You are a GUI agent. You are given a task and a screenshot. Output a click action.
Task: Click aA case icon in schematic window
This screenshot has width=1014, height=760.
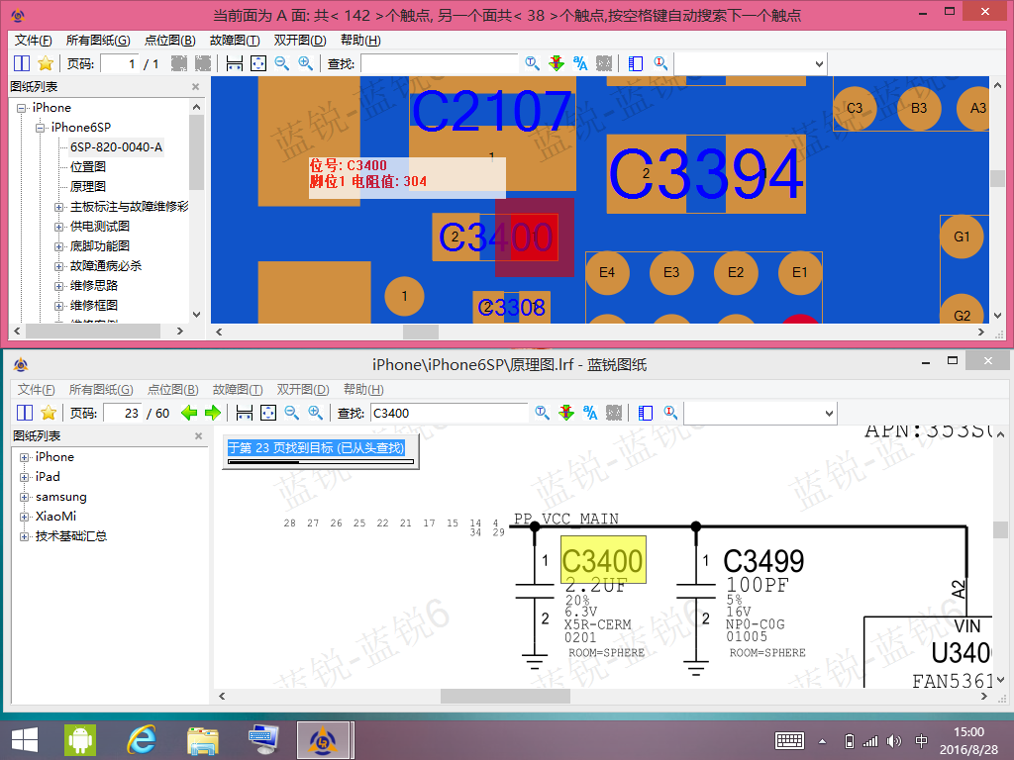(590, 413)
